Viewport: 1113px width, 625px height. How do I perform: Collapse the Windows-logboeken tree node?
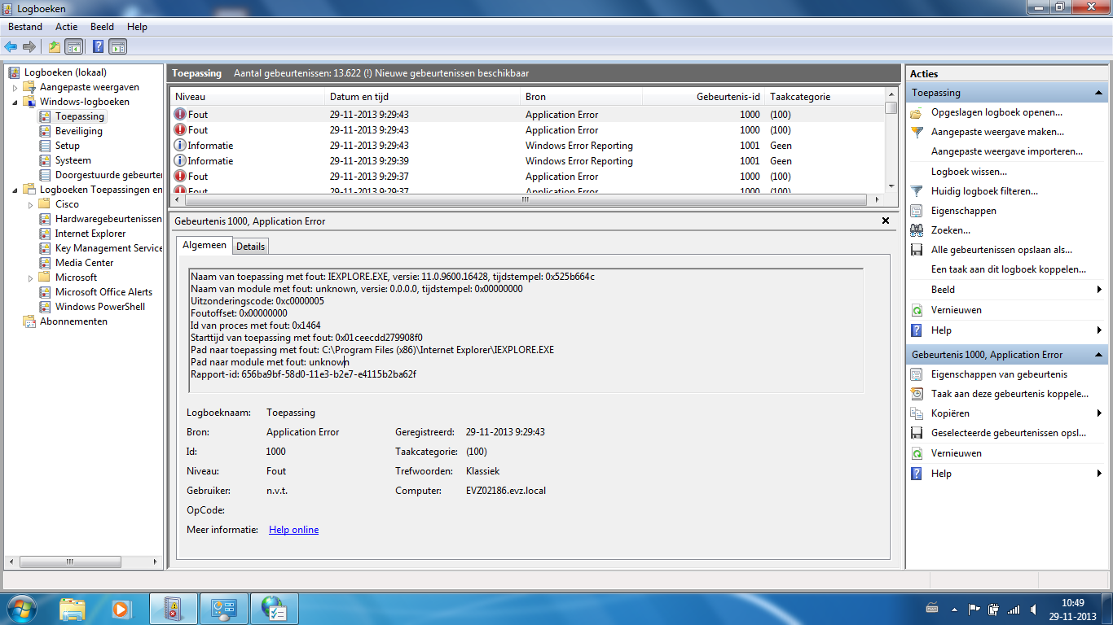pos(15,102)
